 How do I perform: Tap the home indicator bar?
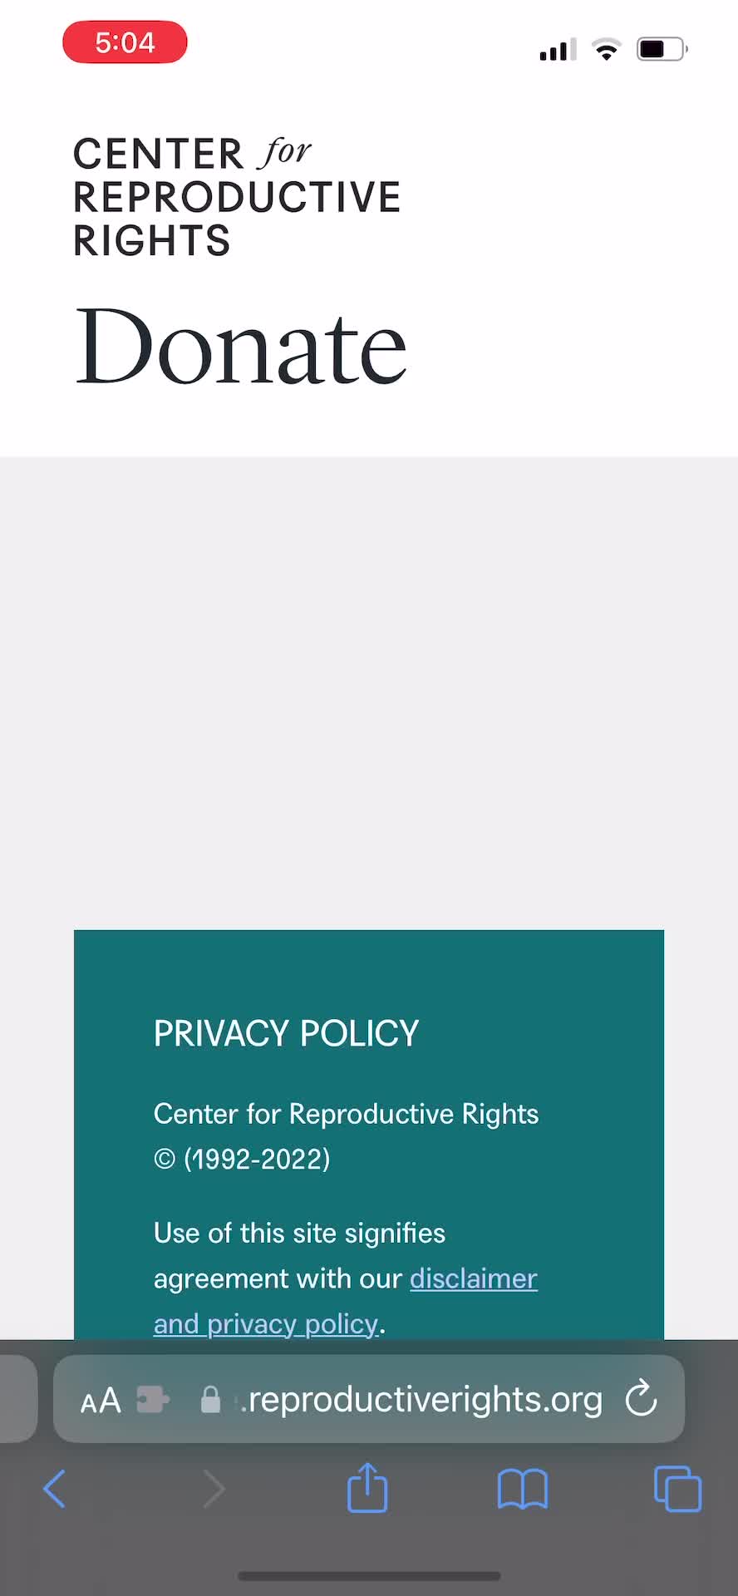369,1575
